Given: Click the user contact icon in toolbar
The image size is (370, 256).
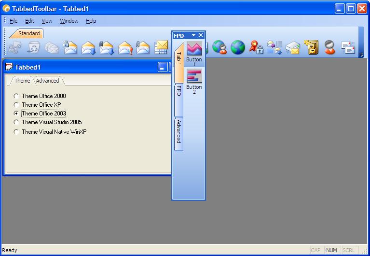Looking at the screenshot, I should [x=330, y=47].
